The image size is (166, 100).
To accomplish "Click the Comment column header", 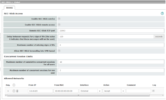I will pyautogui.click(x=131, y=85).
